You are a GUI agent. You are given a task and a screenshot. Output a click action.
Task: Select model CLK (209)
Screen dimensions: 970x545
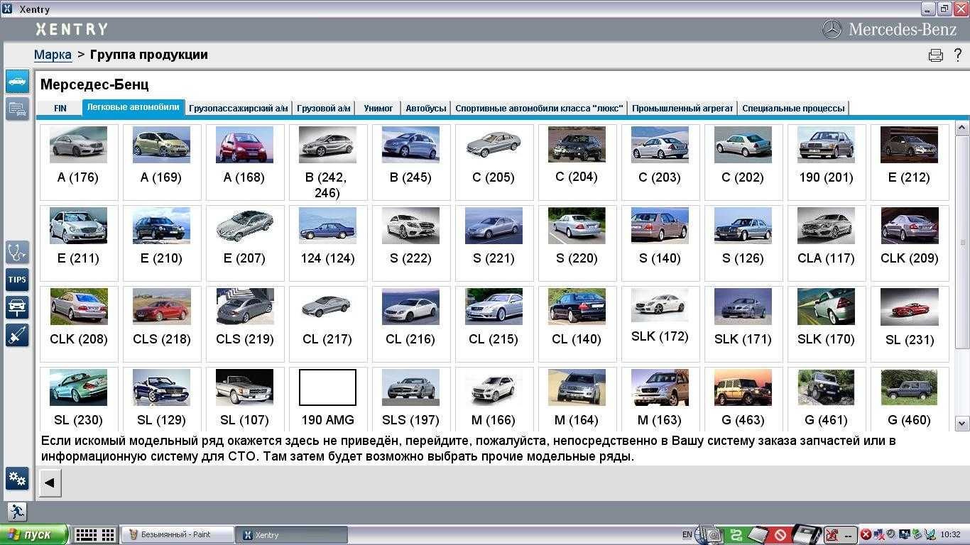tap(909, 243)
